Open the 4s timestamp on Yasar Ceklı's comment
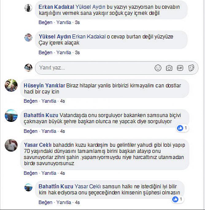This screenshot has height=210, width=205. [63, 173]
